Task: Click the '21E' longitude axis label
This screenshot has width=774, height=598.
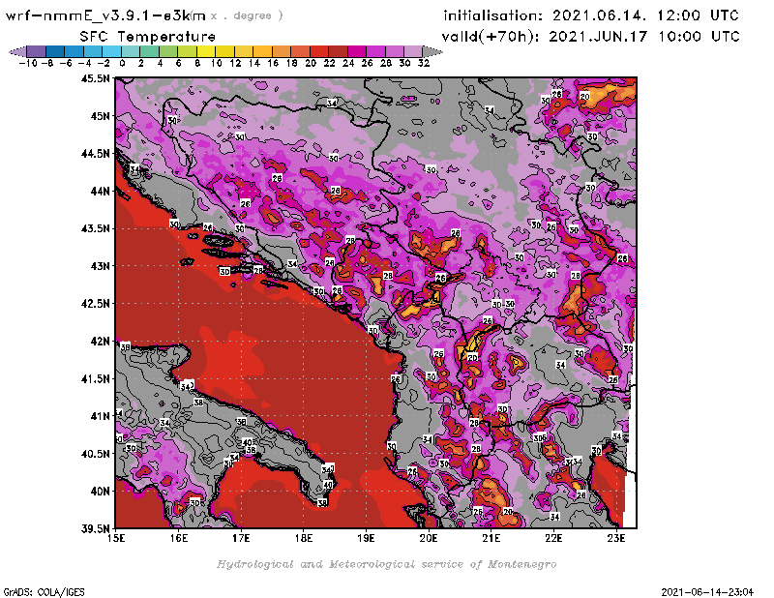Action: pyautogui.click(x=491, y=538)
